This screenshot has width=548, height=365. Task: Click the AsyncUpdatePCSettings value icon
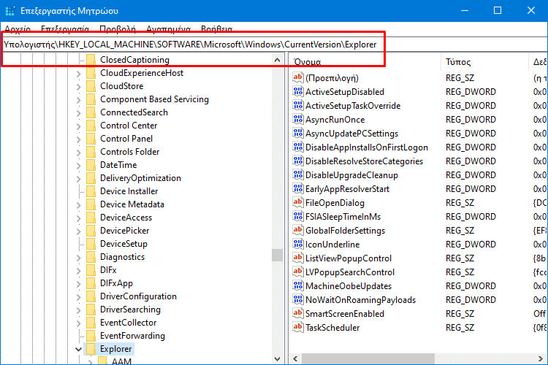coord(298,133)
